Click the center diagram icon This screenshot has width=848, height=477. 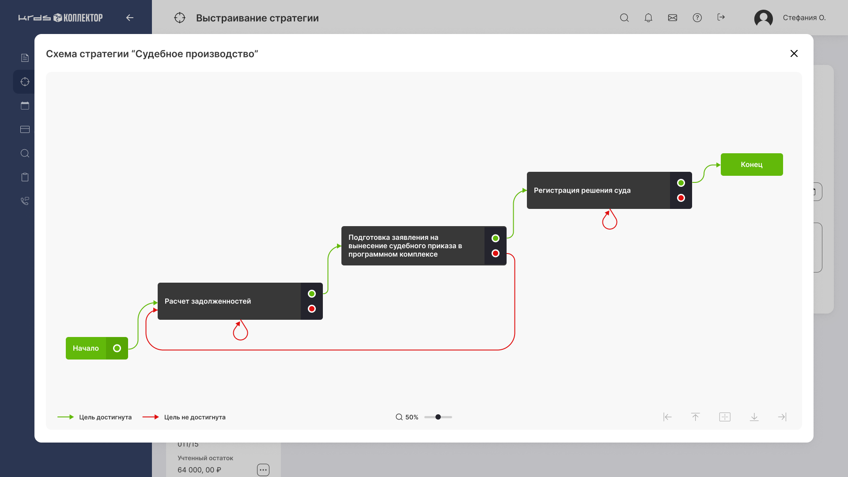(x=725, y=417)
